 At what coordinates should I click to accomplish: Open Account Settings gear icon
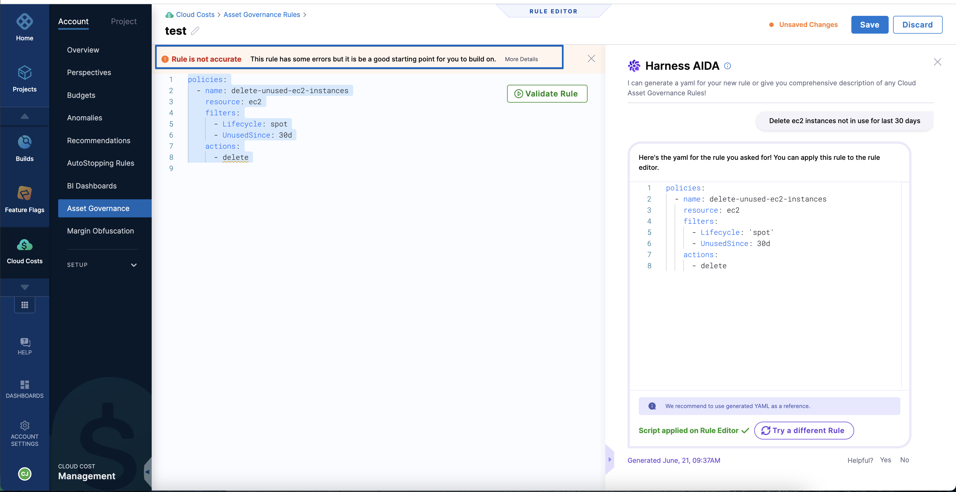pyautogui.click(x=24, y=425)
